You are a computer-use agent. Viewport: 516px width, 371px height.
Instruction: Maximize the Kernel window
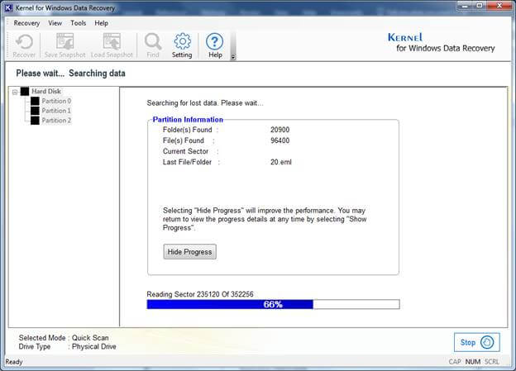click(480, 5)
